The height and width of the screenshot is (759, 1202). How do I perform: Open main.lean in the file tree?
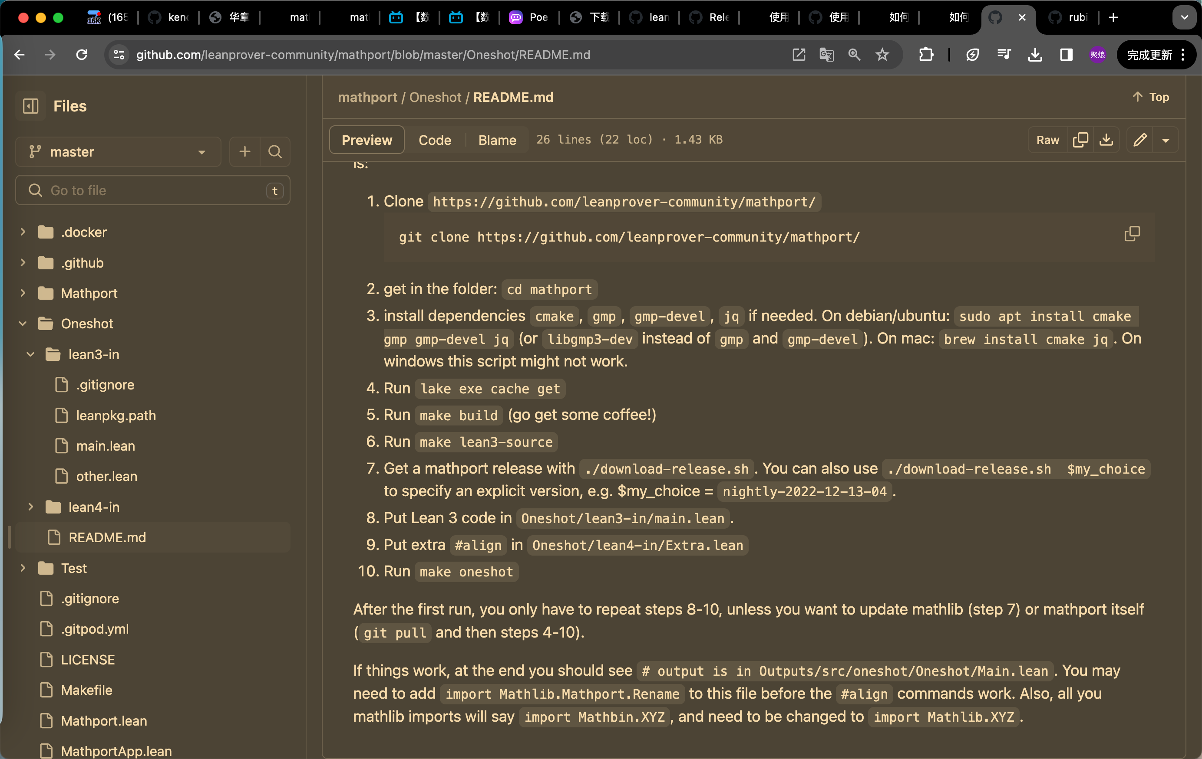[106, 446]
